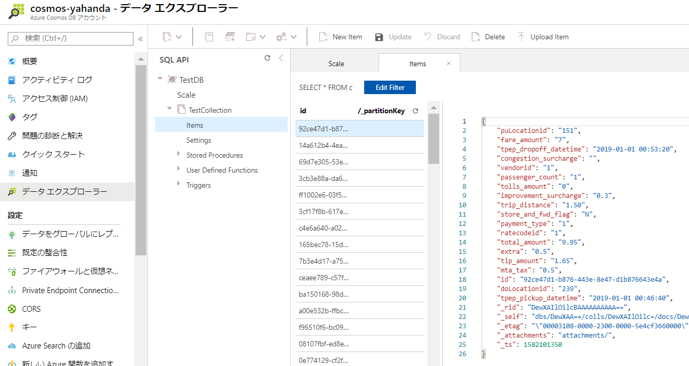
Task: Refresh the SQL API tree
Action: (x=267, y=58)
